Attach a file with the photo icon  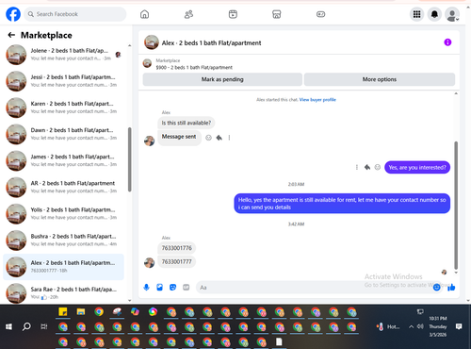click(x=159, y=287)
